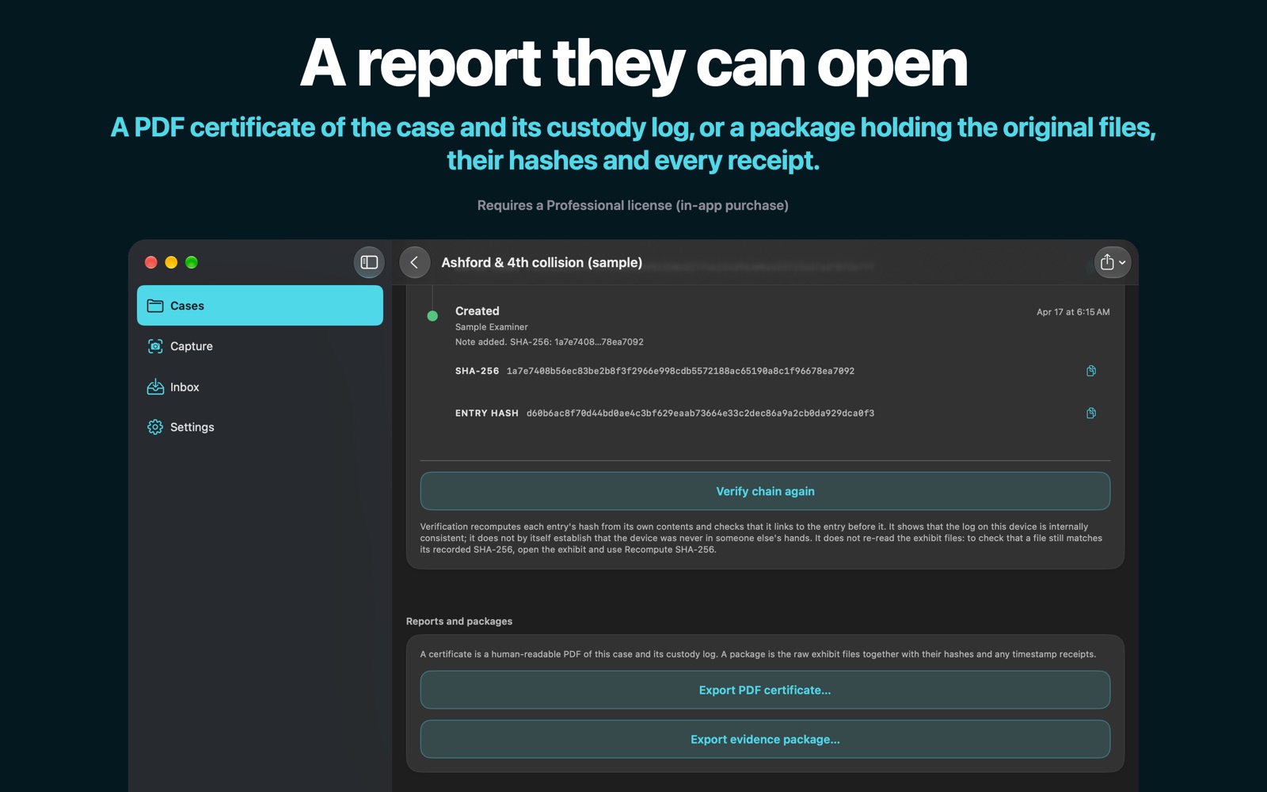Click Export PDF certificate button
Image resolution: width=1267 pixels, height=792 pixels.
pos(765,690)
